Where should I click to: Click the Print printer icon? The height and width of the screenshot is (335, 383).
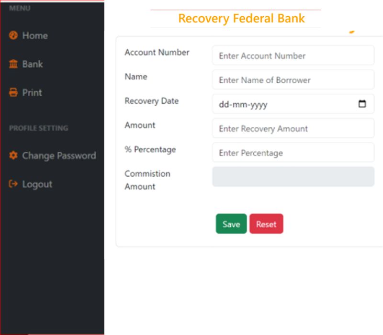13,92
